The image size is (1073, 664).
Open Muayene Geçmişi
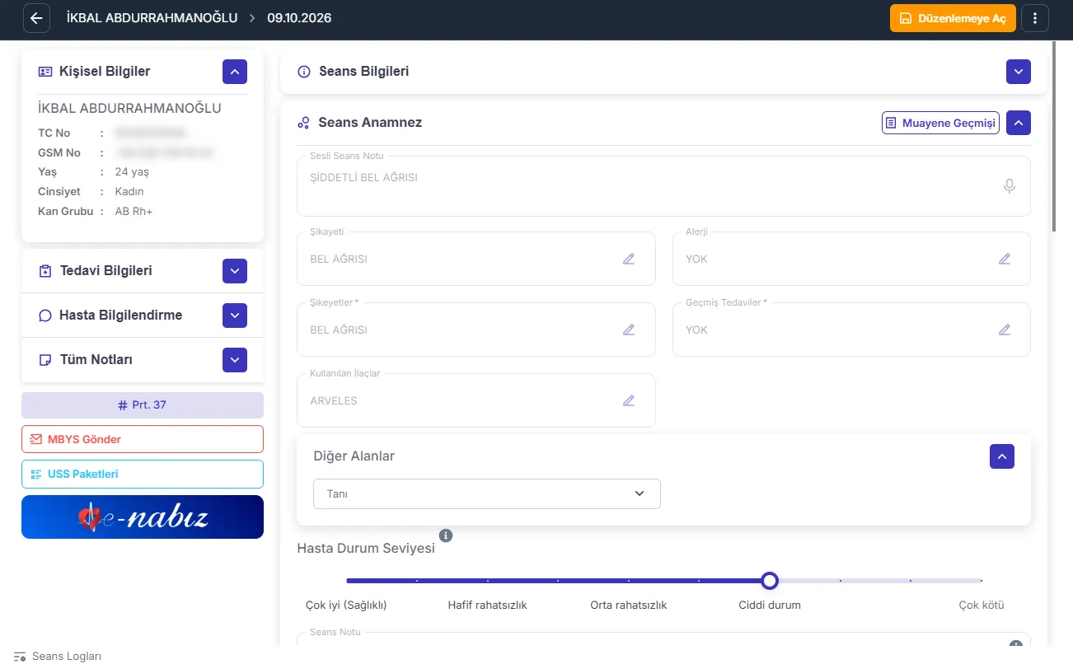(940, 123)
